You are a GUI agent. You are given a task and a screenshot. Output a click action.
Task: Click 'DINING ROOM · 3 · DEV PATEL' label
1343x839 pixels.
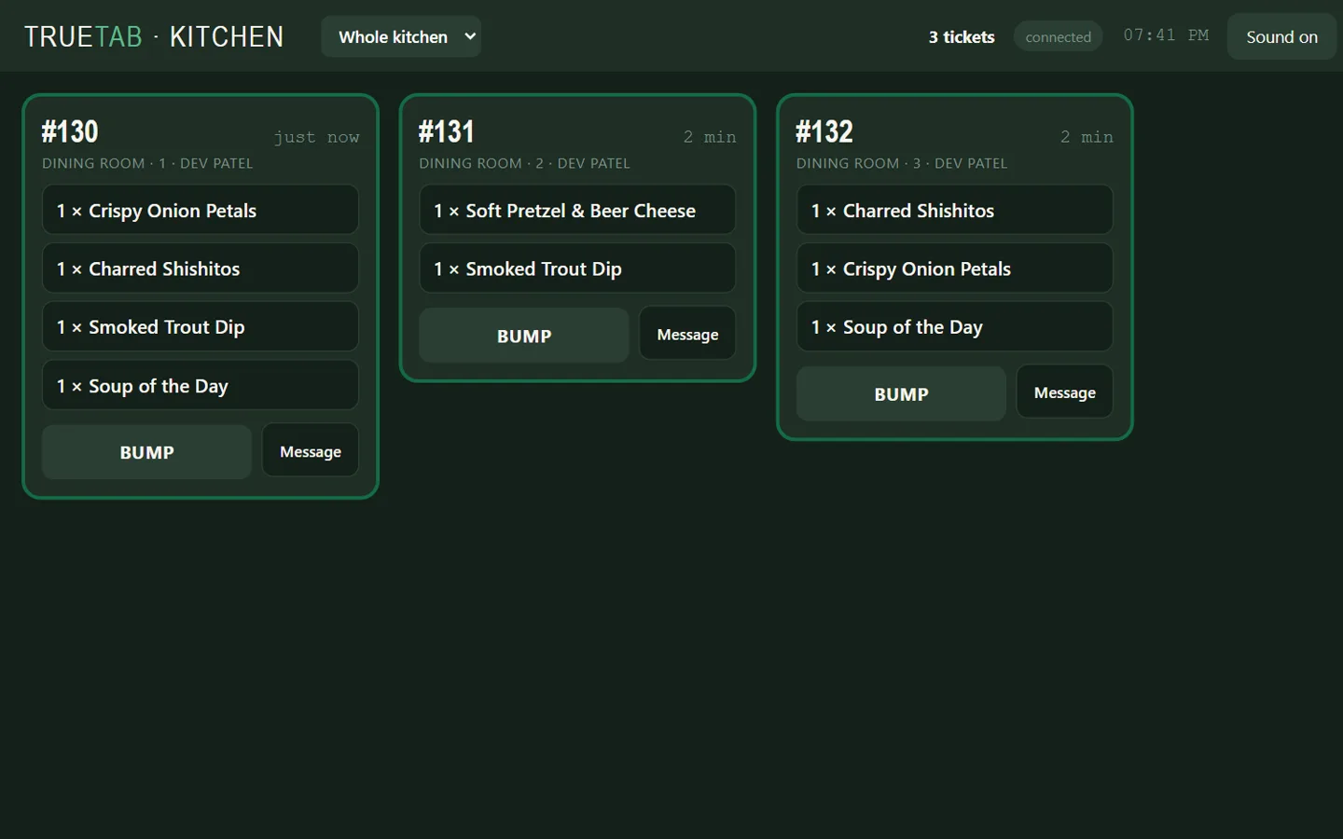902,163
